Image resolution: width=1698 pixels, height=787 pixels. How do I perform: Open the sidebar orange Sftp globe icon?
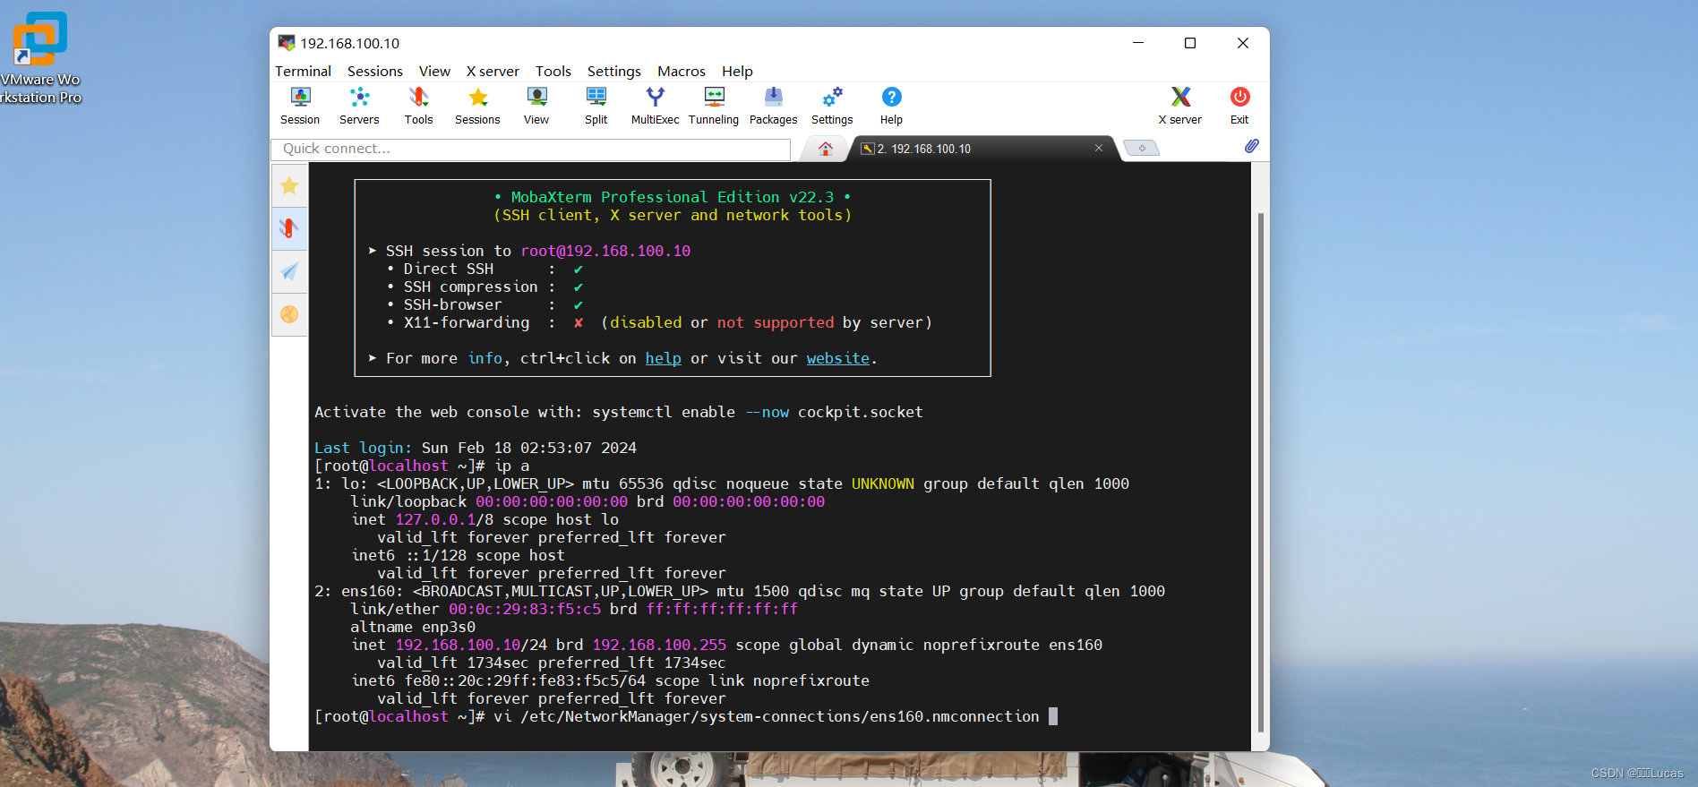pos(289,314)
